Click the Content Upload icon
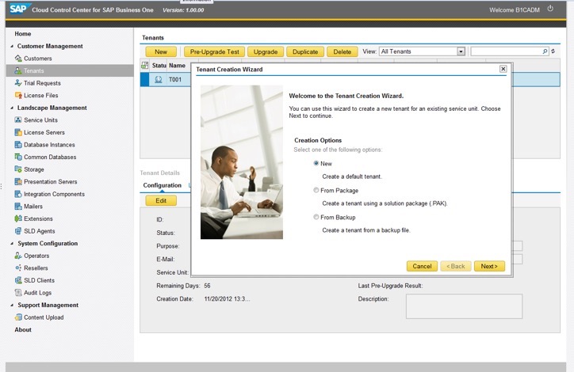This screenshot has width=574, height=372. (x=18, y=317)
